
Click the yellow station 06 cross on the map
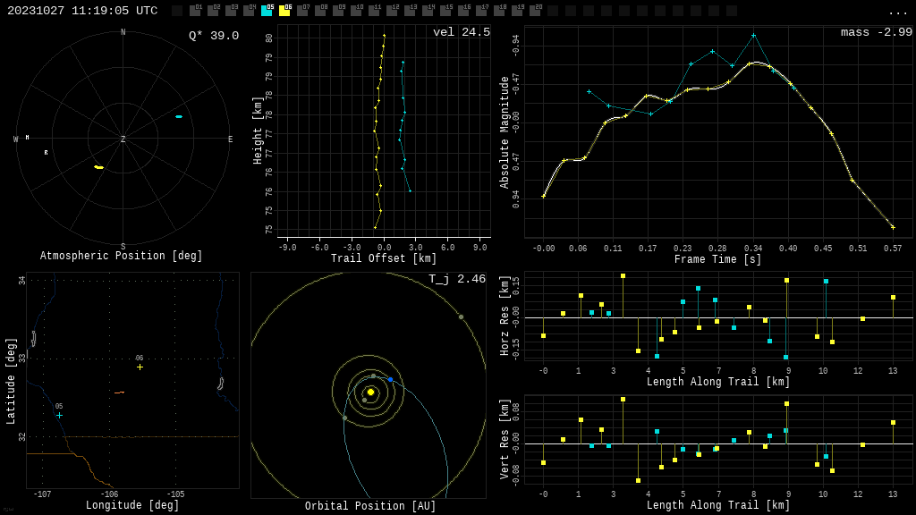[140, 367]
